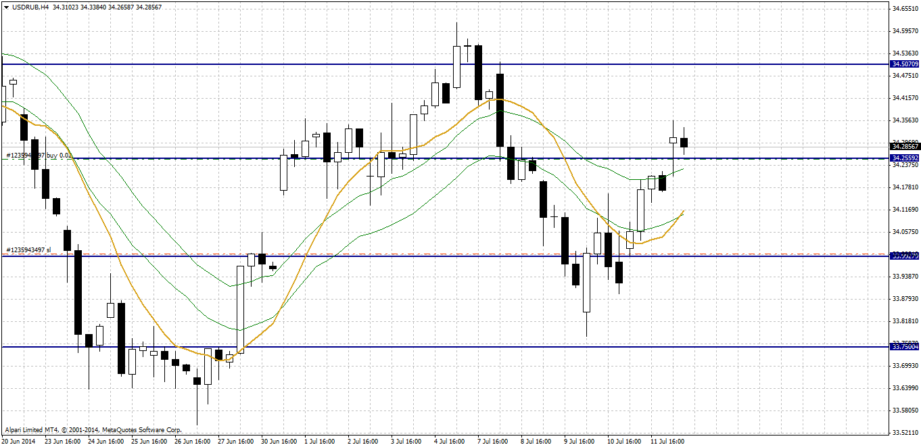The width and height of the screenshot is (921, 447).
Task: Click the 25 Jun 16:00 time label
Action: (x=149, y=442)
